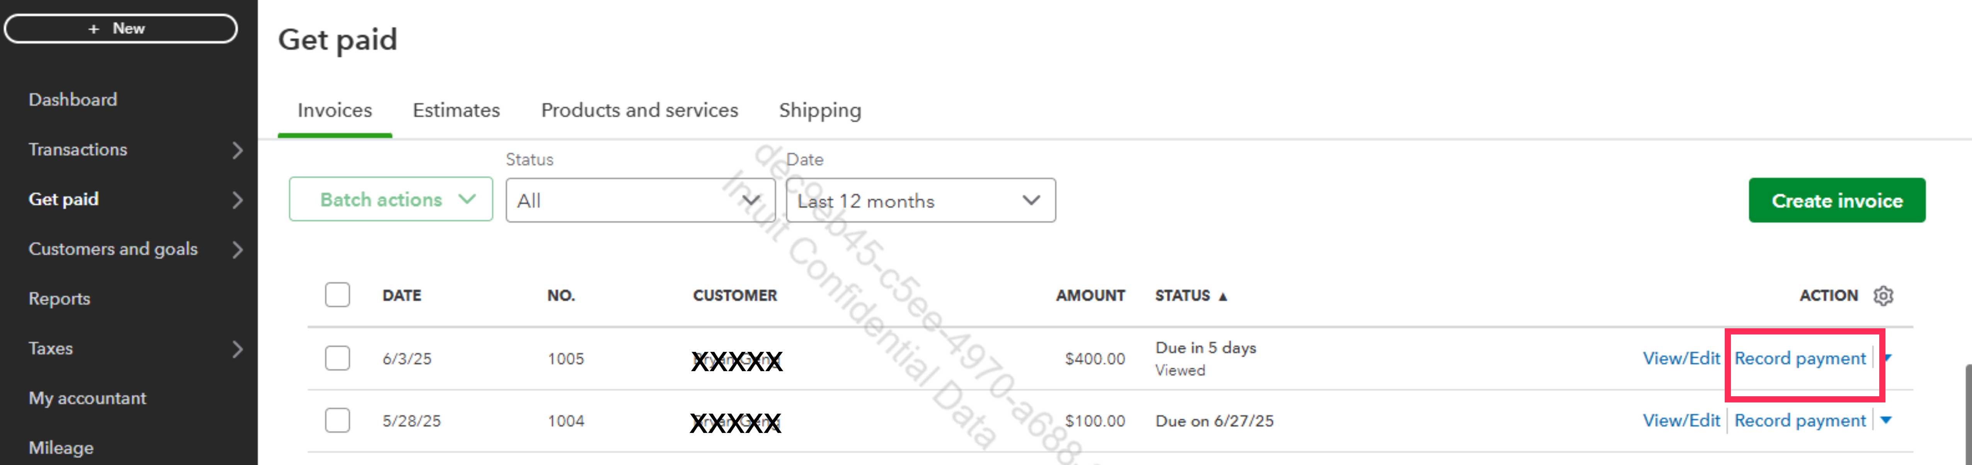1972x465 pixels.
Task: Click the Create invoice button
Action: click(1836, 200)
